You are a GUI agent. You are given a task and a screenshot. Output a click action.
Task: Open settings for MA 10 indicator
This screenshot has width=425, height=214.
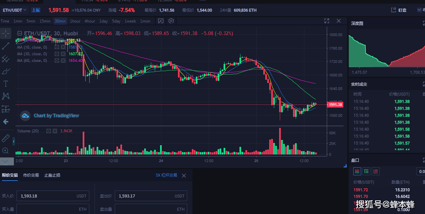point(57,47)
